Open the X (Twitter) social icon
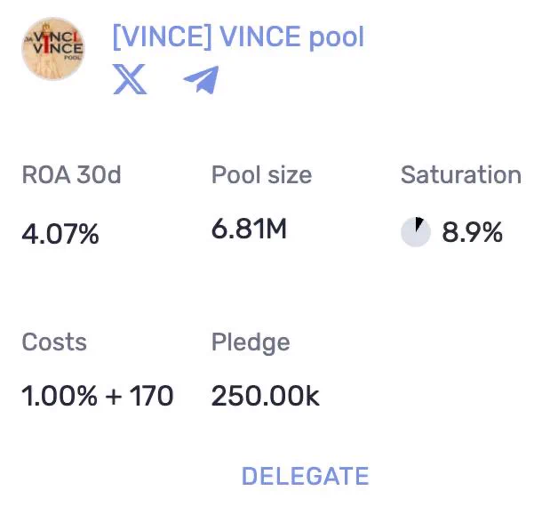558x507 pixels. [x=130, y=79]
